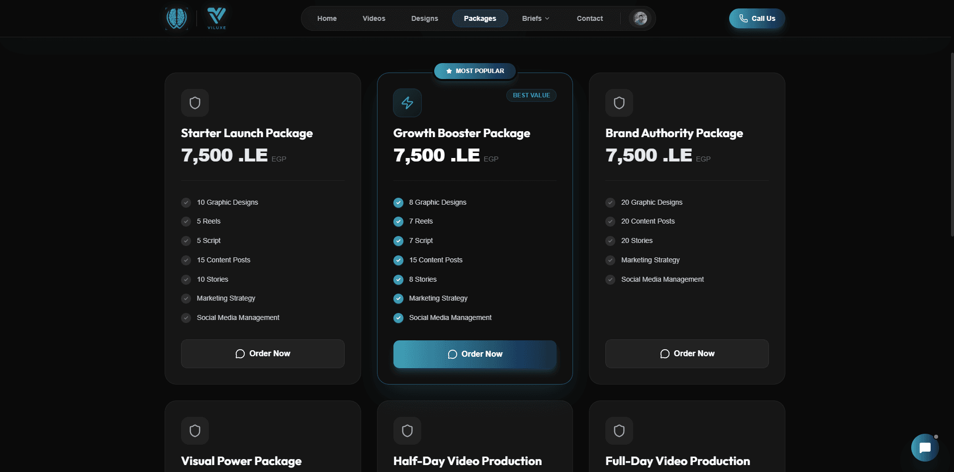Click check icon beside 10 Graphic Designs
Screen dimensions: 954x472
(x=186, y=203)
